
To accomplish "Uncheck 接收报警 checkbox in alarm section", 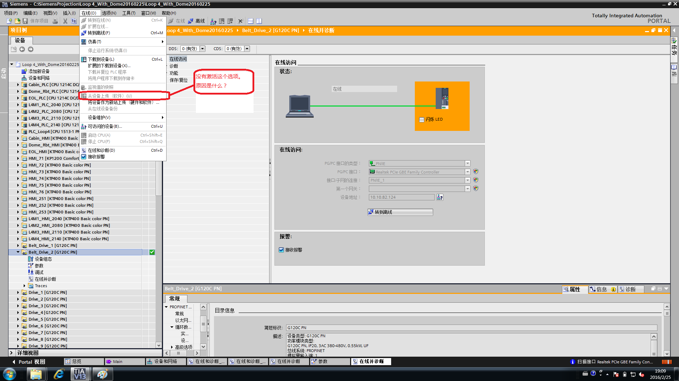I will click(282, 250).
